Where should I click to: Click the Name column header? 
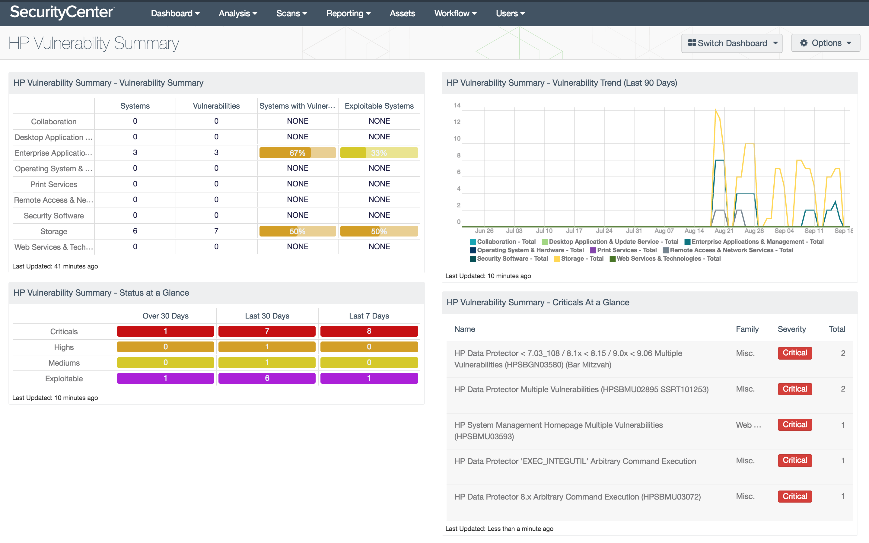click(x=465, y=329)
